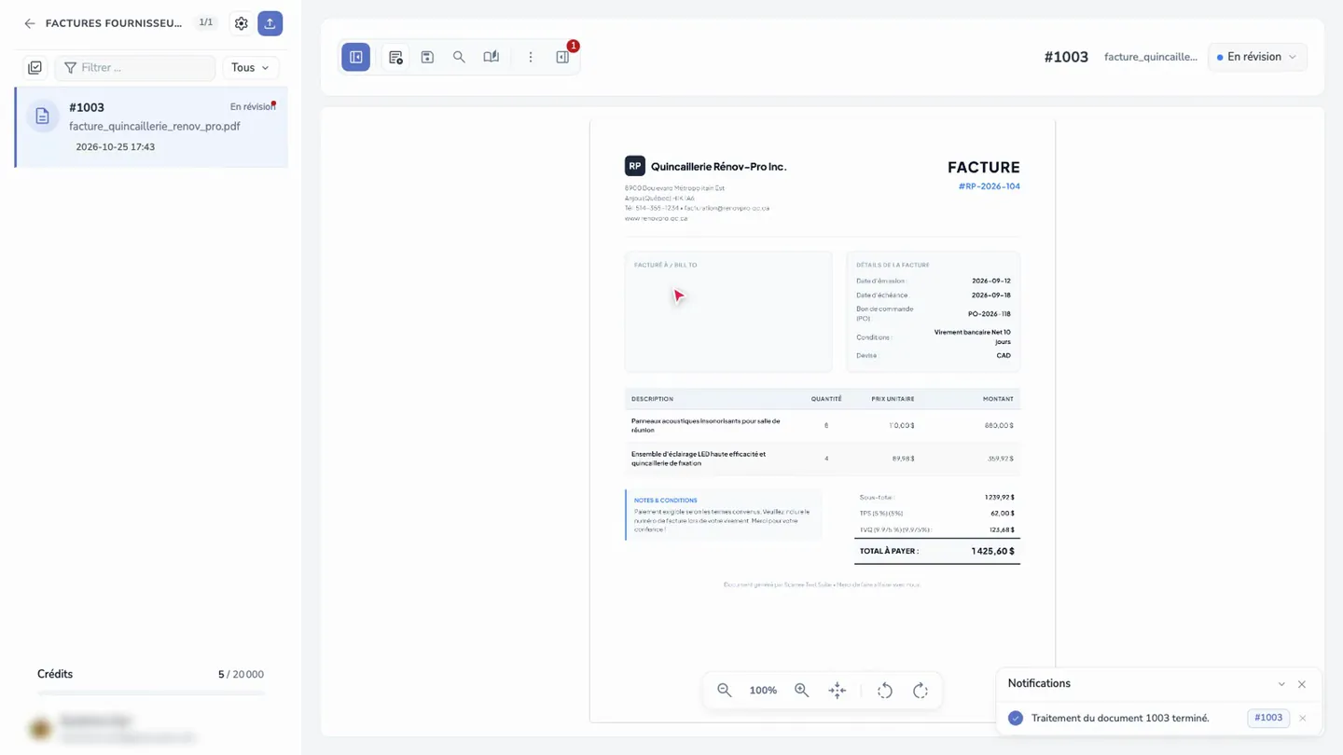Click the total amount 1 425,60 $
1343x755 pixels.
[x=992, y=551]
